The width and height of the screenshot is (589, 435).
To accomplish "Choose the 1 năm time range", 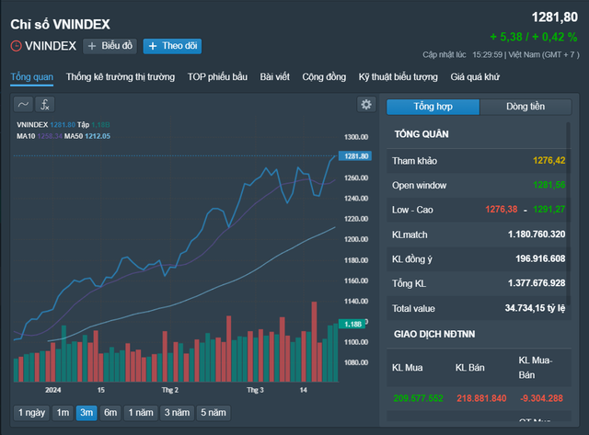I will [141, 413].
